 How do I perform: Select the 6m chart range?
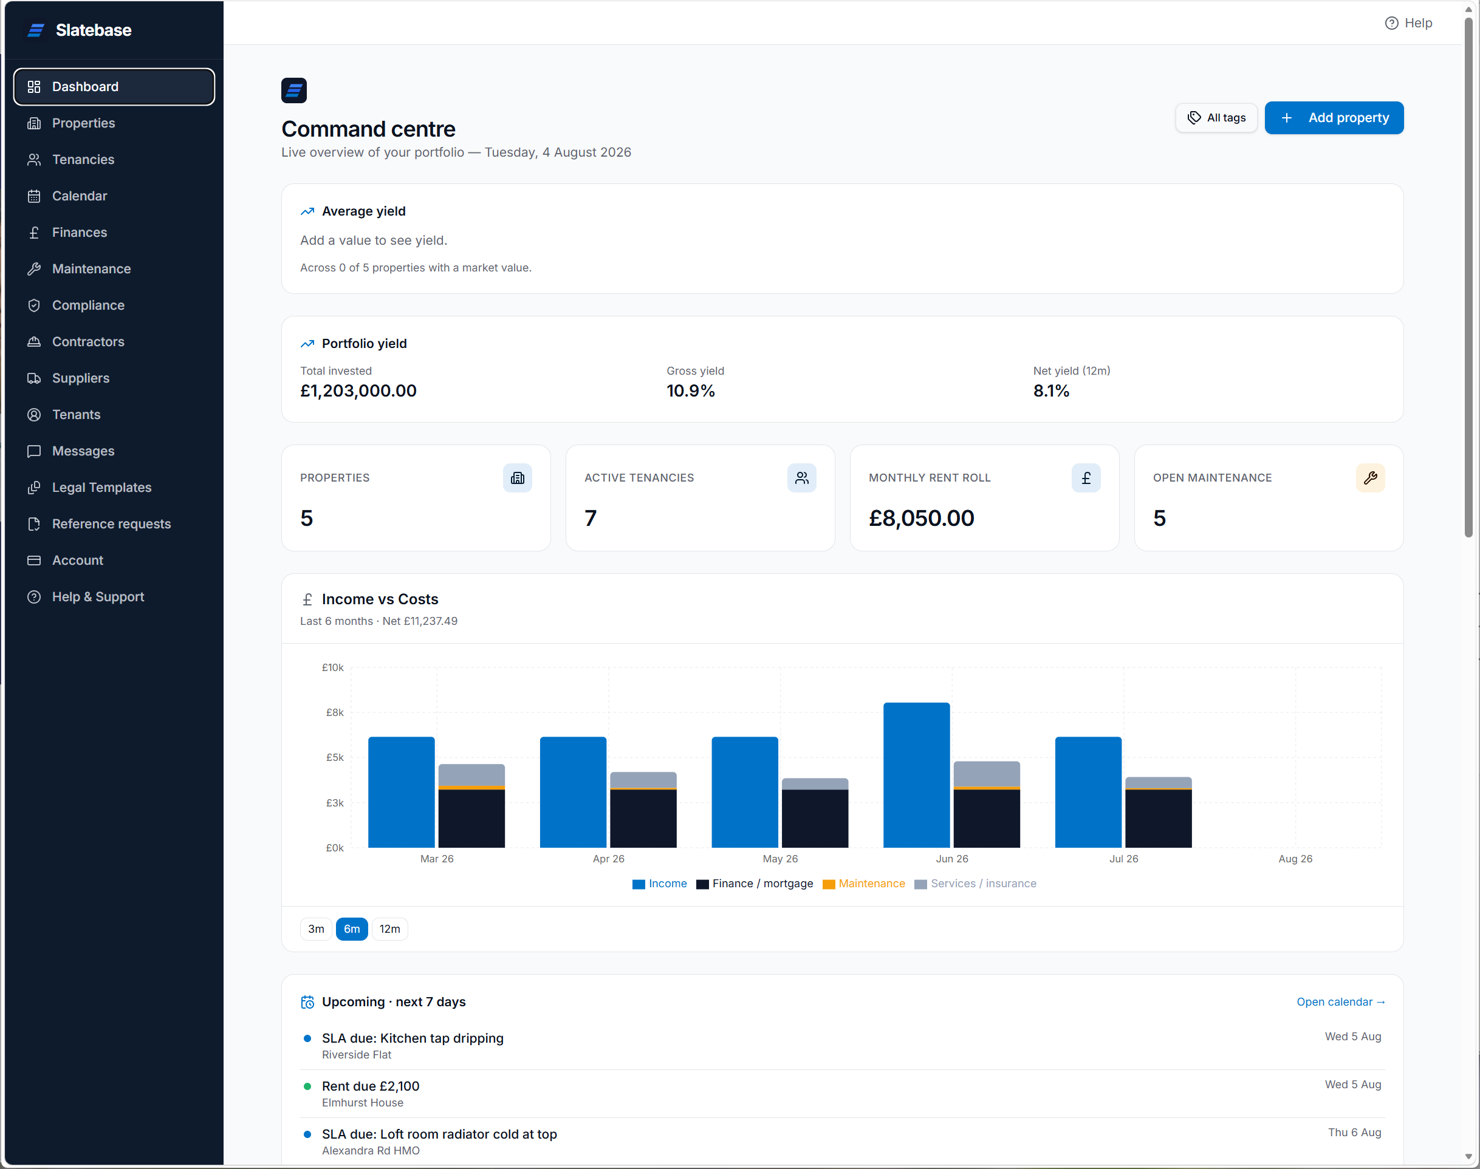coord(352,929)
